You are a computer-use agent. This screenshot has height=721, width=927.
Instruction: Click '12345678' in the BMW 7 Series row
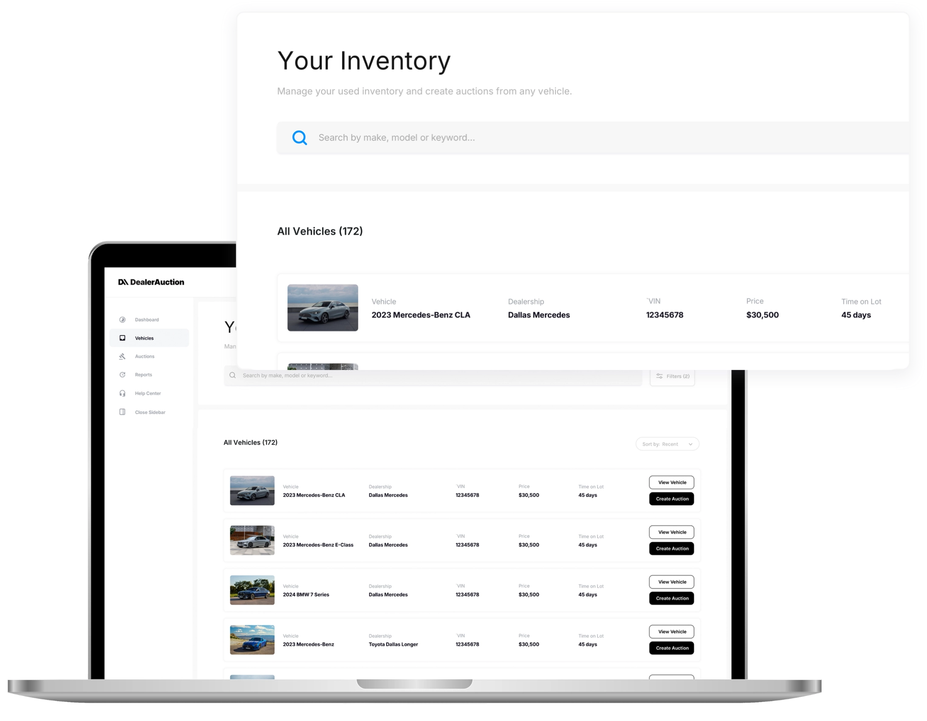click(x=467, y=594)
